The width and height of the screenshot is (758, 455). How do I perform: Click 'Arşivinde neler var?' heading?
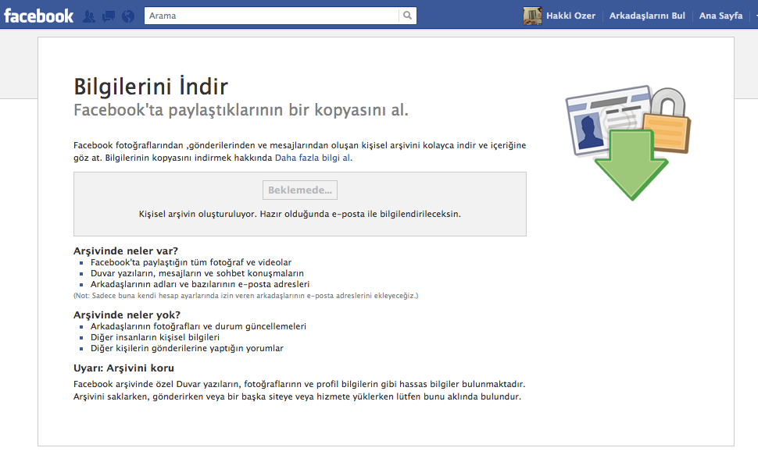(x=126, y=251)
